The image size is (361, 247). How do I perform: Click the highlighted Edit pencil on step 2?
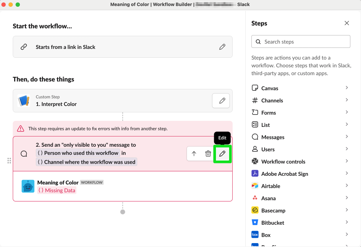pyautogui.click(x=222, y=153)
